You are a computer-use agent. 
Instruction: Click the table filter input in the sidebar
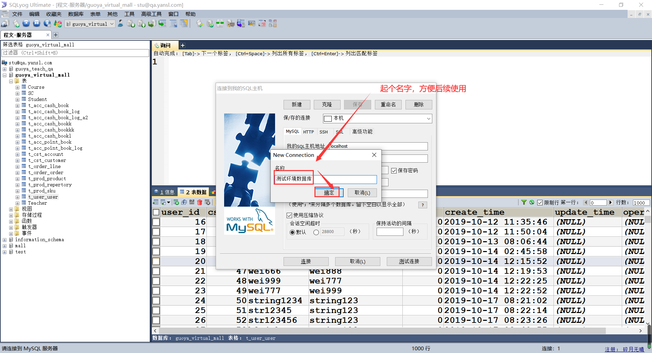point(75,53)
